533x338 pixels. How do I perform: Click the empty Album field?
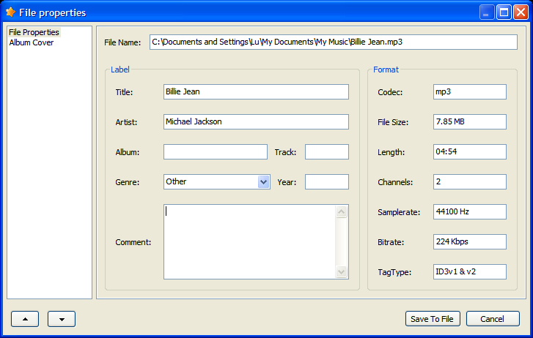point(215,151)
